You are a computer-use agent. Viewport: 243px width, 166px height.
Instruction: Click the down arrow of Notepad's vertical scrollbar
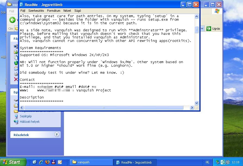pos(196,103)
